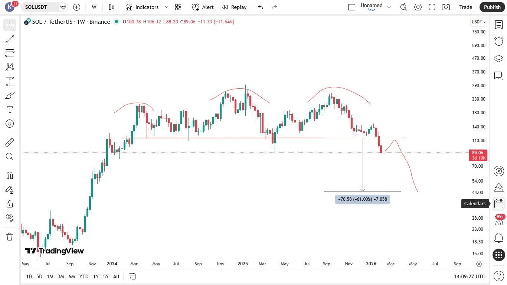Select the Text annotation tool
507x285 pixels.
coord(10,109)
